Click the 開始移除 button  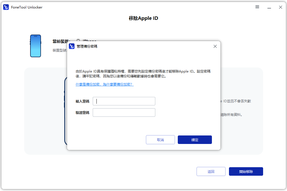[x=246, y=171]
